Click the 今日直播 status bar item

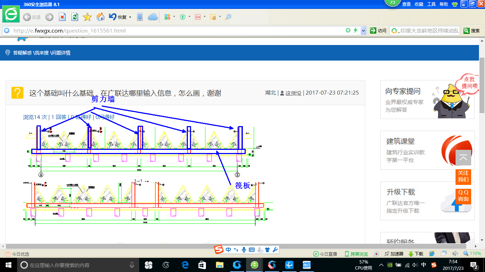325,254
